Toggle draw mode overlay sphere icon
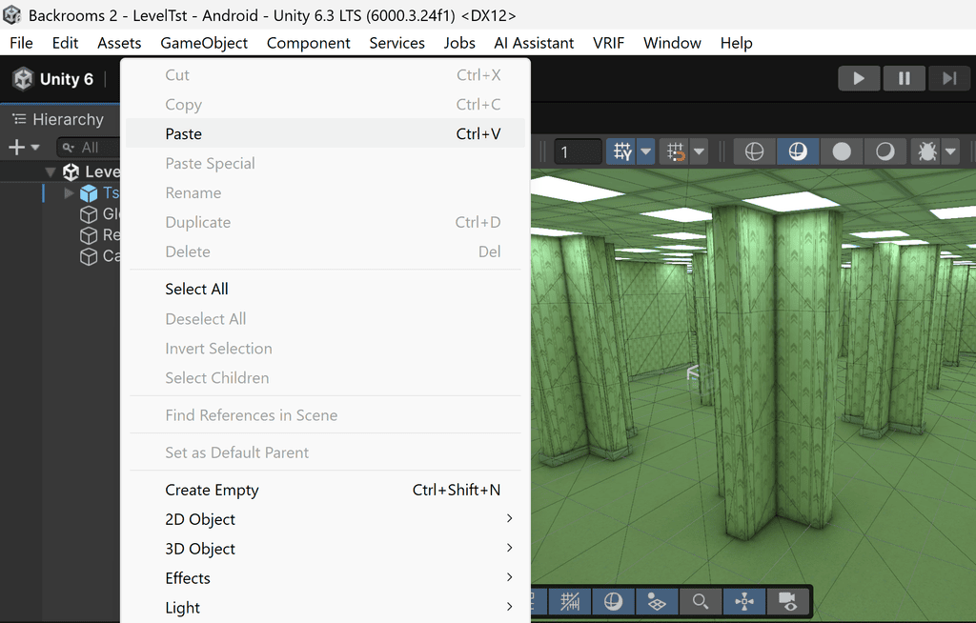 pyautogui.click(x=613, y=601)
